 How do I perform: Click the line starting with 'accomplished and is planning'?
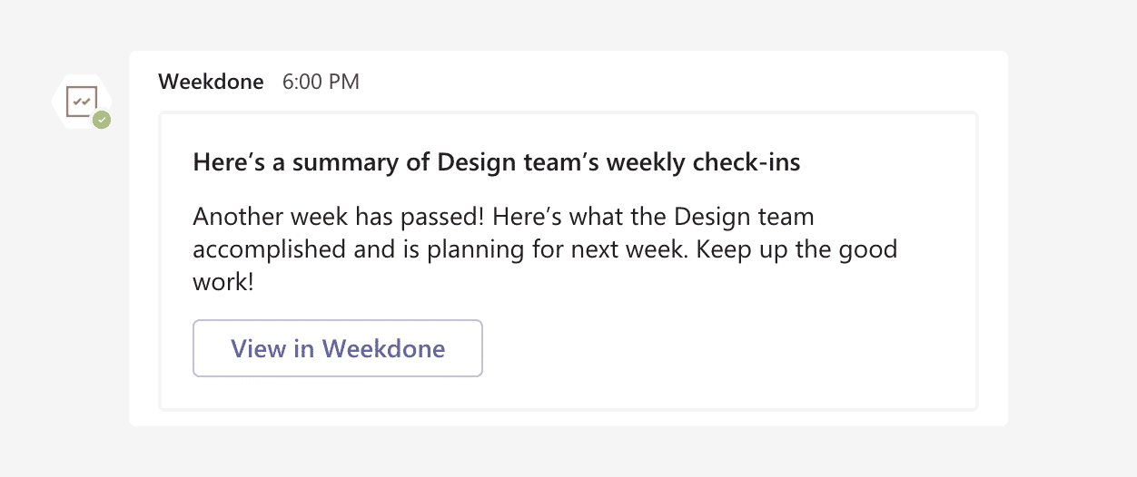coord(545,248)
